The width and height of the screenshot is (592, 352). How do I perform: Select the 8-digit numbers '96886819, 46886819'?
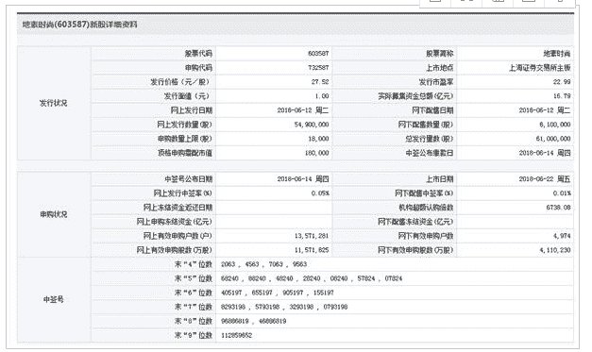[x=253, y=322]
